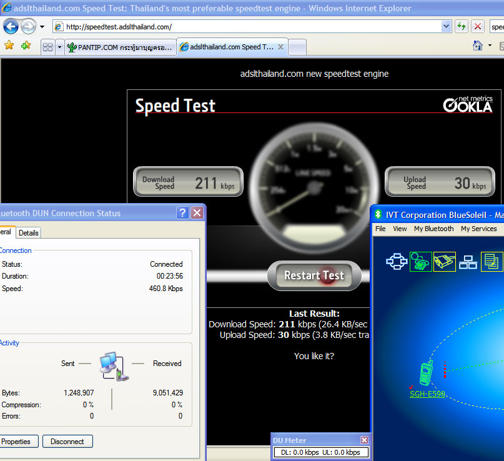Expand the tab list dropdown arrow
This screenshot has height=461, width=504.
coord(59,47)
